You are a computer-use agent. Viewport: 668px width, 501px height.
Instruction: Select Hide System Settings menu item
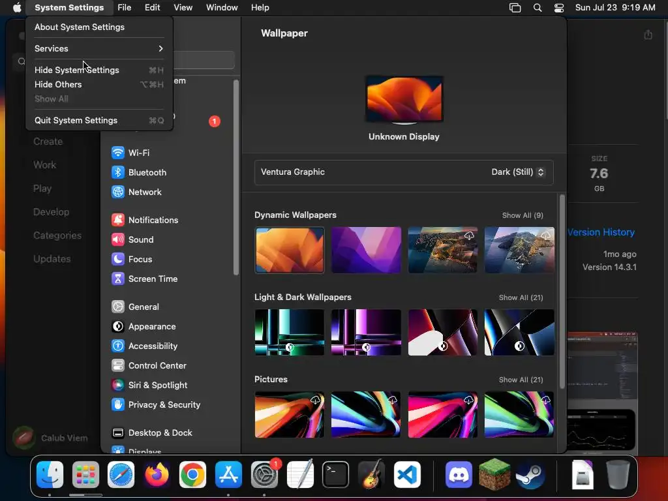point(99,70)
